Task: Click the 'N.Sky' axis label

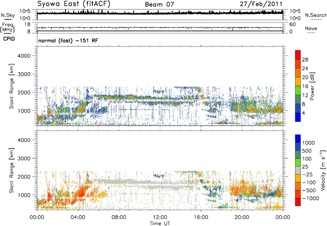Action: point(8,15)
